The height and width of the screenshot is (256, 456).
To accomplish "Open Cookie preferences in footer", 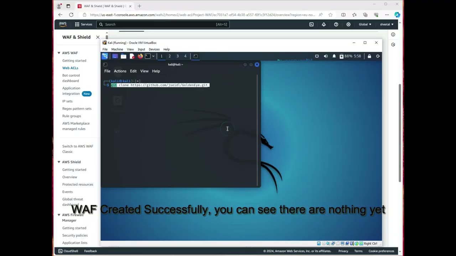I will click(x=381, y=251).
